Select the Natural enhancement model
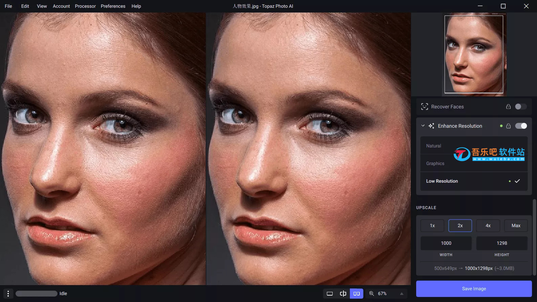The image size is (537, 302). coord(434,146)
